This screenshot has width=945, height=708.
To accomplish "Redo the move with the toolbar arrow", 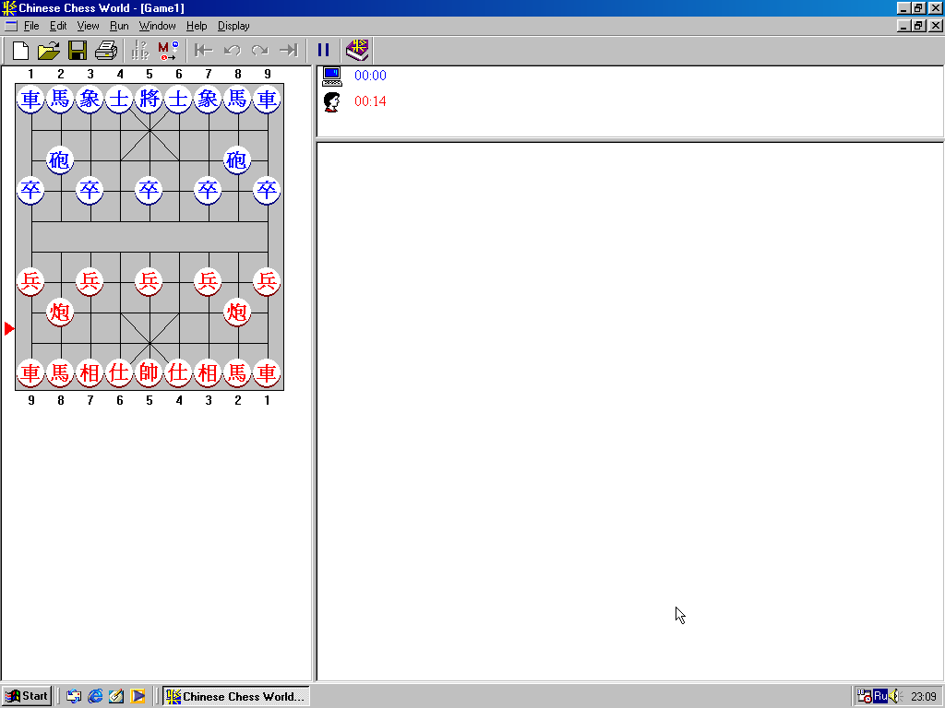I will point(260,51).
